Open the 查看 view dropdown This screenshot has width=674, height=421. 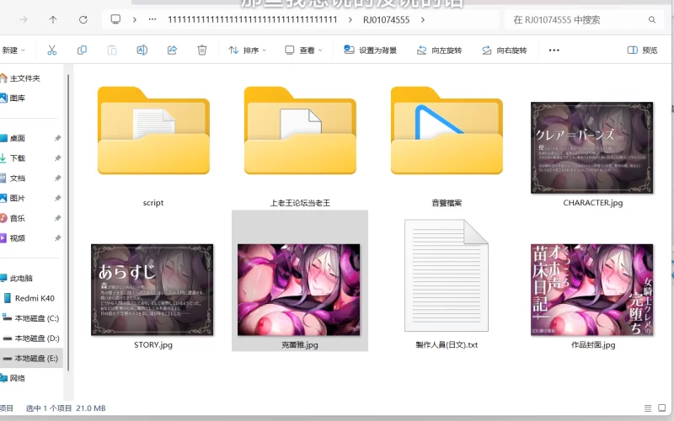(303, 51)
